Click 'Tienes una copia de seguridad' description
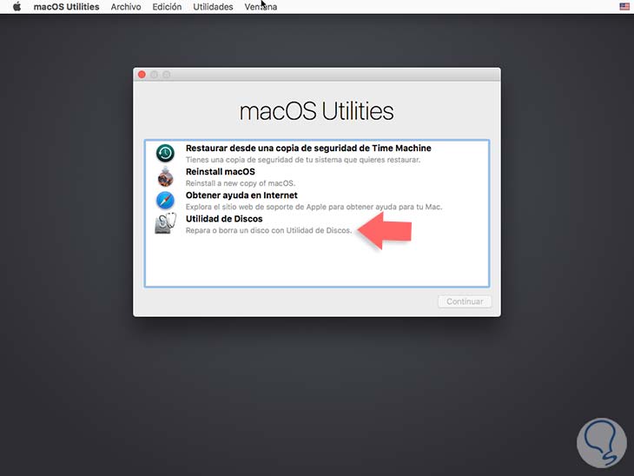This screenshot has height=476, width=634. coord(303,160)
